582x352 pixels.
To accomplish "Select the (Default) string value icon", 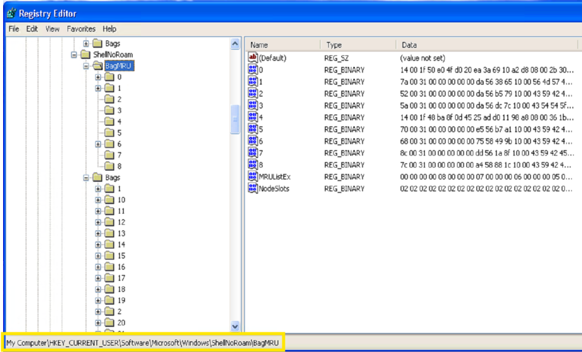I will coord(253,57).
